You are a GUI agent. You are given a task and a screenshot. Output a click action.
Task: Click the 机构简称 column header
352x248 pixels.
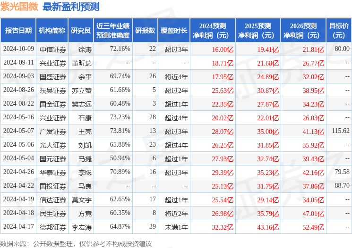click(52, 31)
